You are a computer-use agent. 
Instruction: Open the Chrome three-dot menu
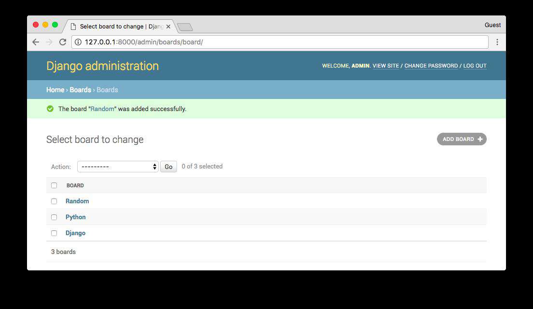tap(497, 42)
